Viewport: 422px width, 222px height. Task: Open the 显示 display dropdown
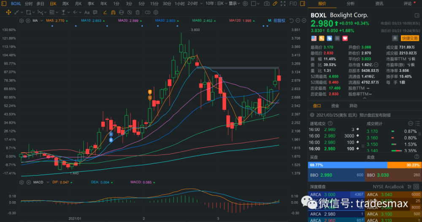(x=234, y=3)
